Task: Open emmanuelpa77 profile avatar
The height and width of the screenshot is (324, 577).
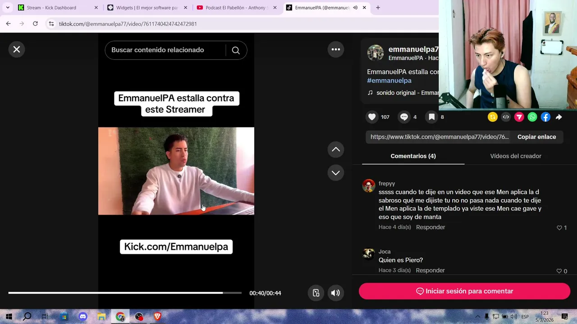Action: (376, 53)
